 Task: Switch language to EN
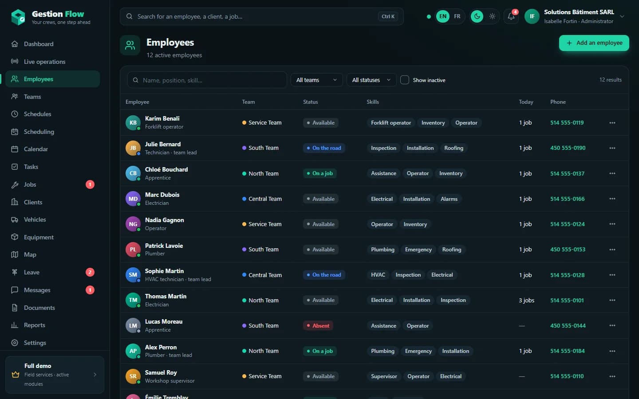(443, 16)
